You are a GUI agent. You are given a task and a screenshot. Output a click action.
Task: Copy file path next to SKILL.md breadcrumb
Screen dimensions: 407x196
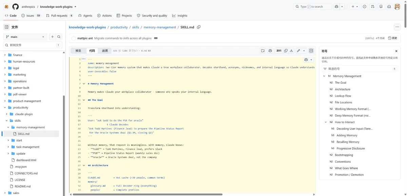[x=199, y=27]
